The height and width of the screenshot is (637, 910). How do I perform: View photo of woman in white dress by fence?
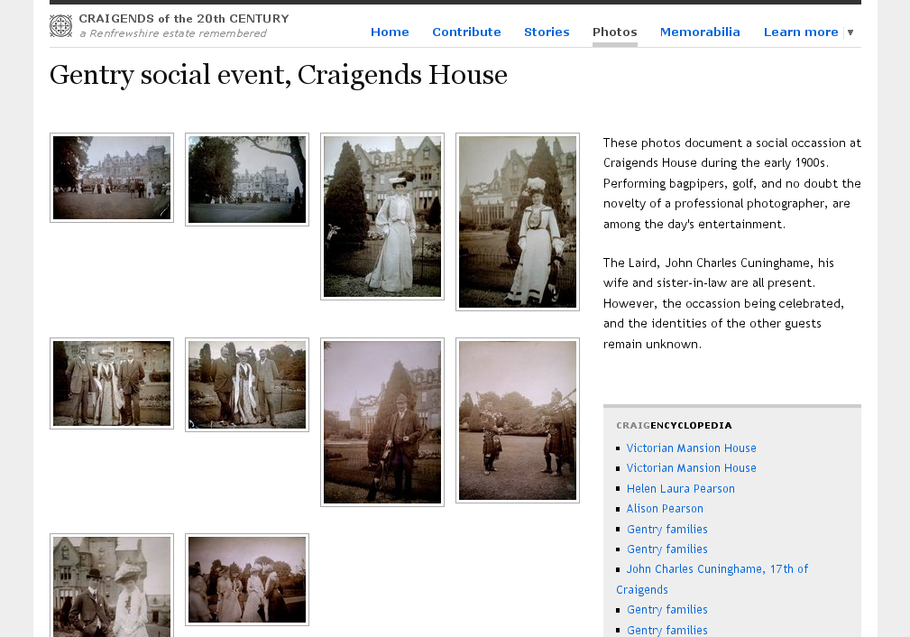(x=518, y=222)
